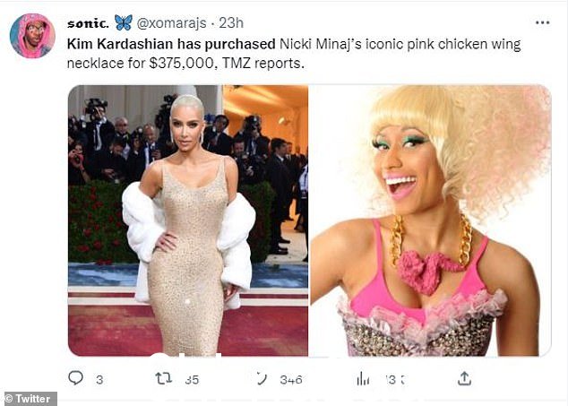Click the sonic. display name
The width and height of the screenshot is (568, 406).
tap(88, 24)
